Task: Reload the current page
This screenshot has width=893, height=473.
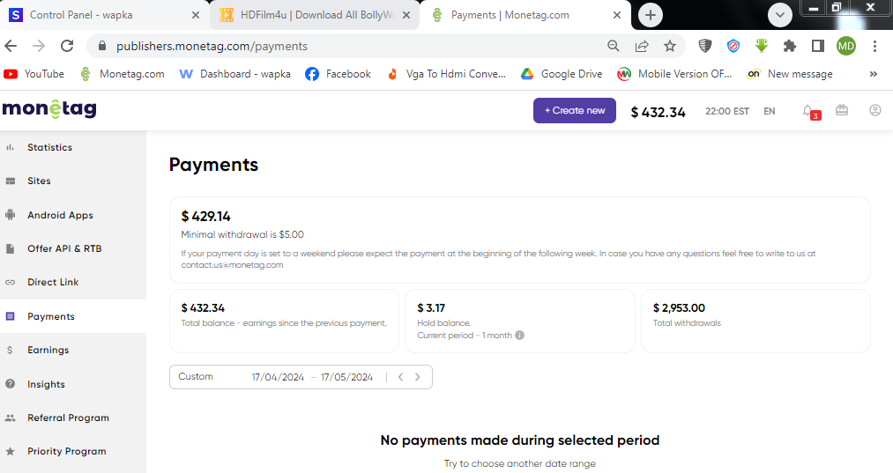Action: [67, 46]
